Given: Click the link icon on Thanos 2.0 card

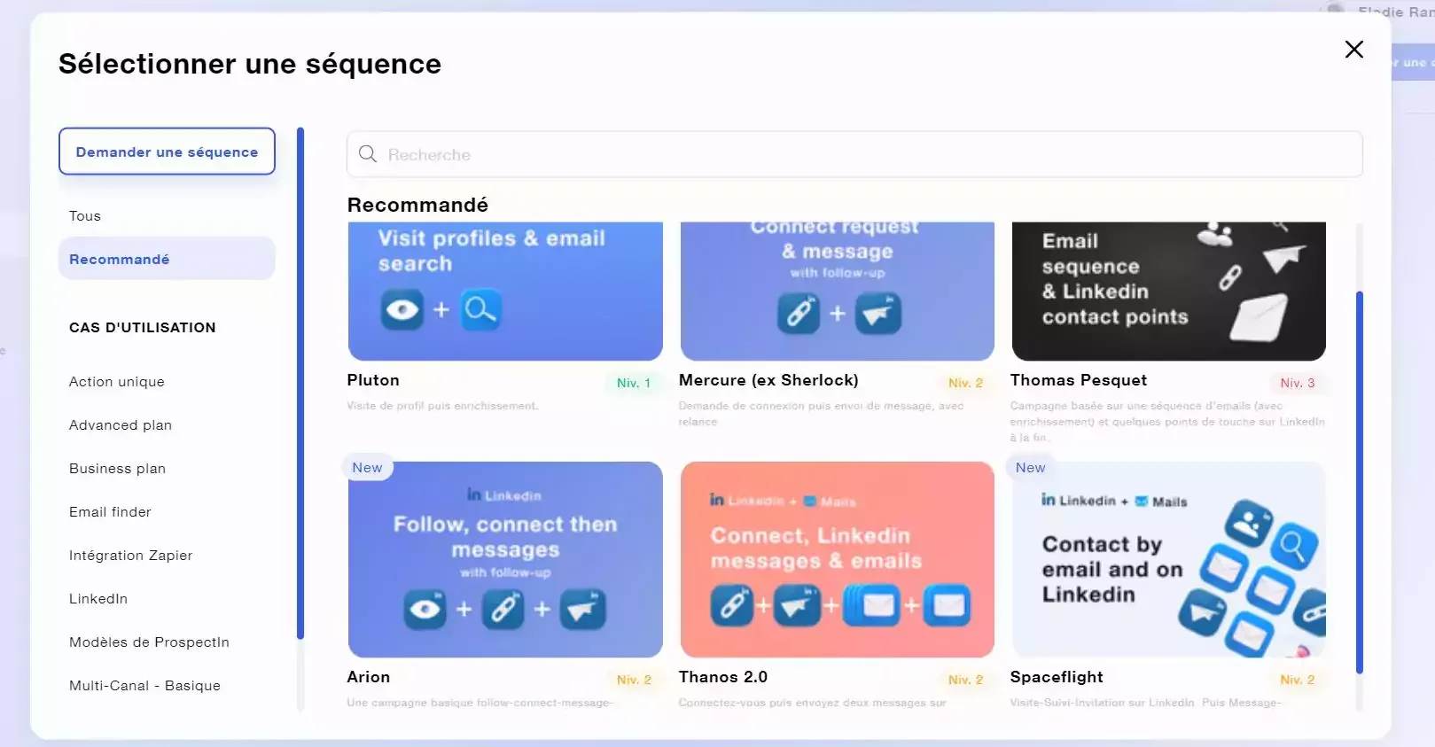Looking at the screenshot, I should click(x=732, y=606).
